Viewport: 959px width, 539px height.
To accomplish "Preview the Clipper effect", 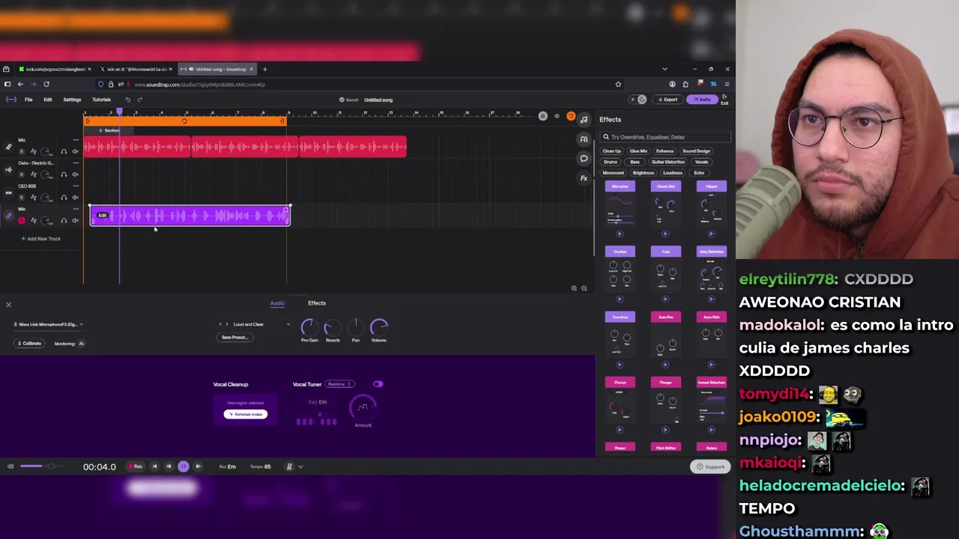I will click(x=711, y=234).
